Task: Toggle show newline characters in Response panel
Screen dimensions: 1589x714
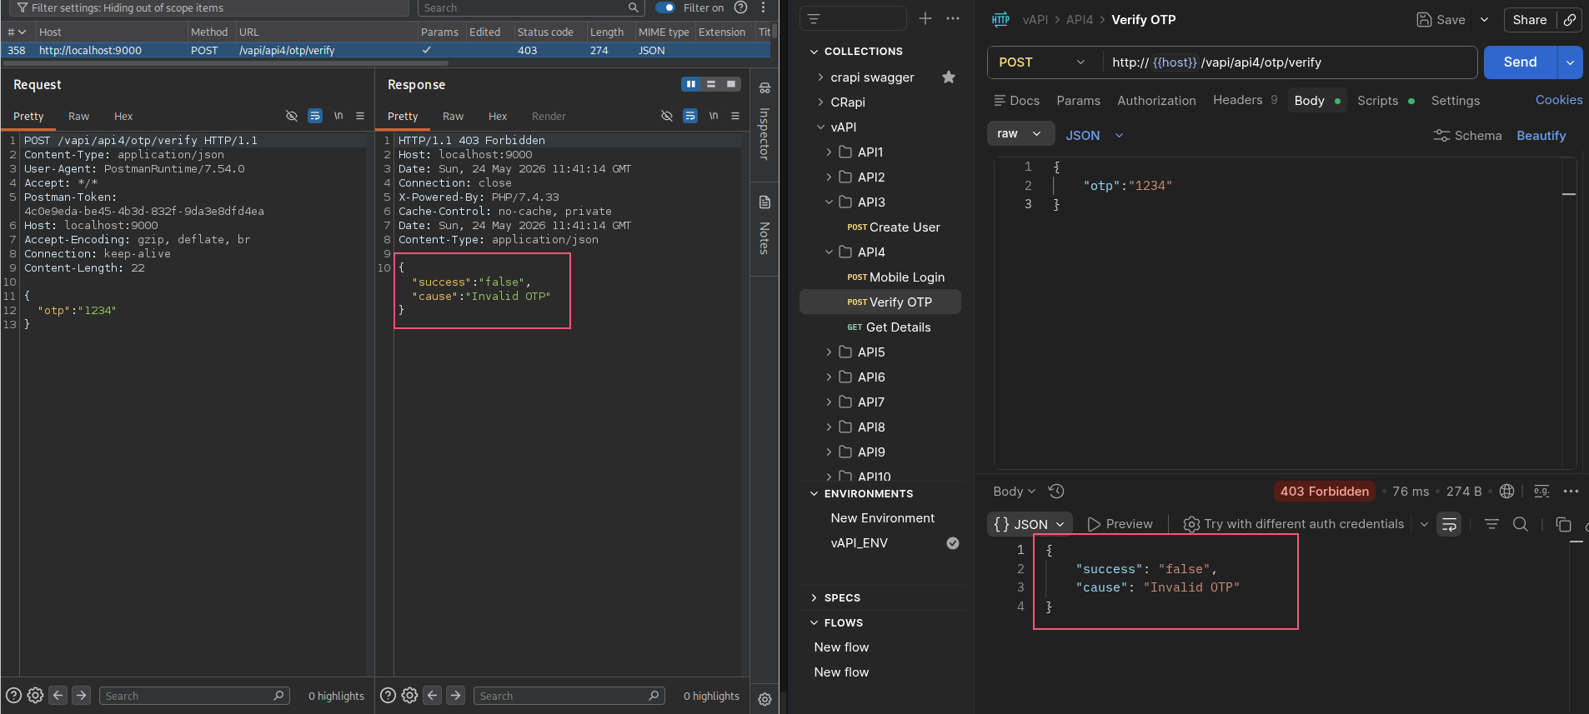Action: [714, 116]
